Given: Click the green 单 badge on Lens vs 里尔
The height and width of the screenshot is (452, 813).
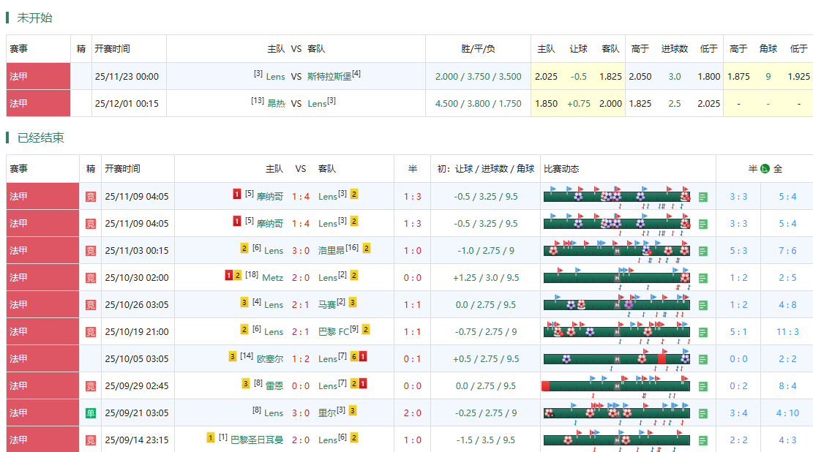Looking at the screenshot, I should (91, 413).
